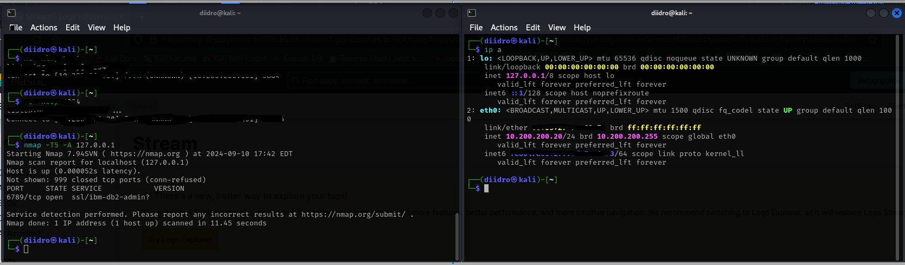
Task: Close the left terminal window
Action: pos(453,13)
